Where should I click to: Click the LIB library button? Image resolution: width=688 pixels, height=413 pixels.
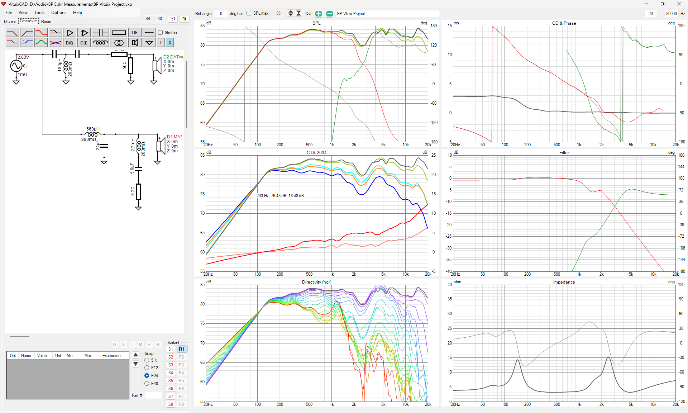tap(135, 33)
